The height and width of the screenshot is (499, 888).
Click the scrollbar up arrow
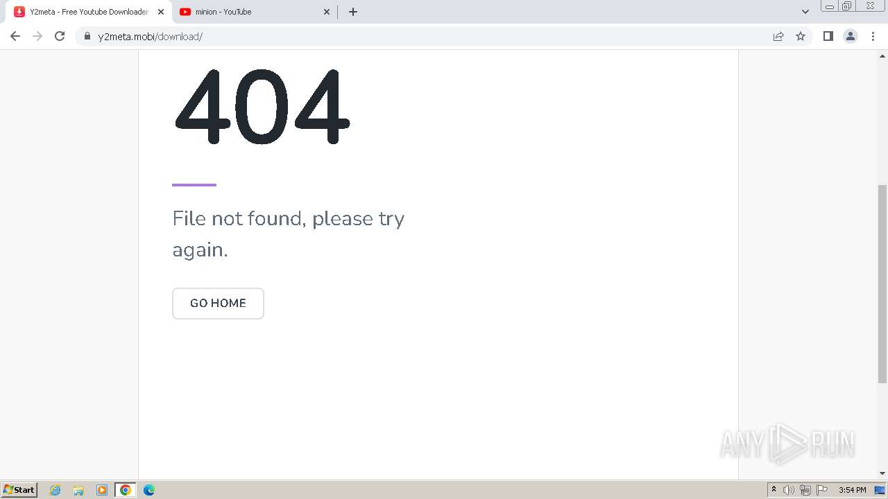click(882, 56)
